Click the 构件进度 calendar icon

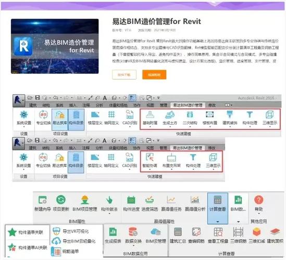click(131, 200)
